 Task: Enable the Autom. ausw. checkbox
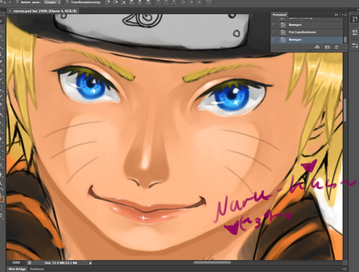point(17,2)
